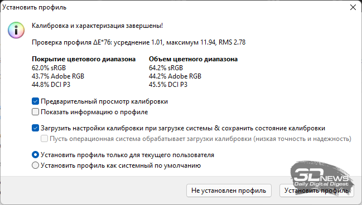This screenshot has width=362, height=205.
Task: Click the dialog title Установить профиль
Action: pos(34,7)
